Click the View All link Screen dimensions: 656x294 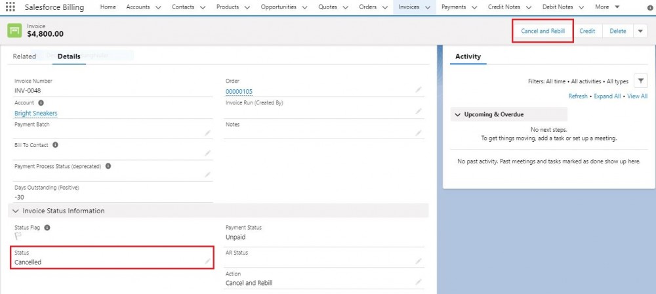tap(637, 96)
